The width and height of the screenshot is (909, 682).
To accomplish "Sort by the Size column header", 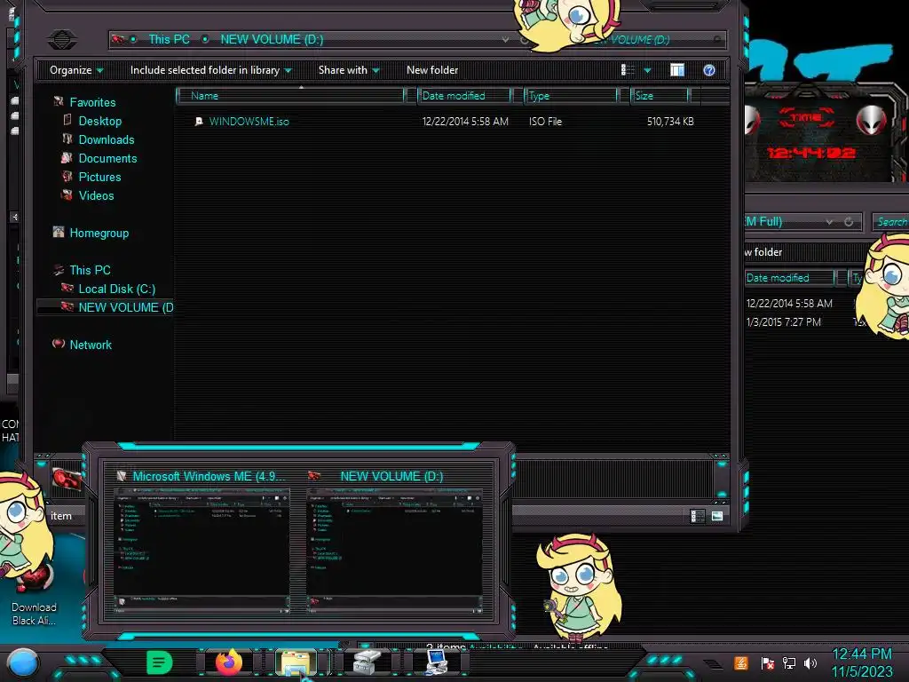I will coord(660,96).
